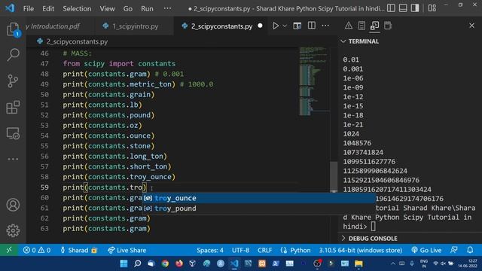Screen dimensions: 482x271
Task: Select the Terminal panel icon
Action: (x=374, y=26)
